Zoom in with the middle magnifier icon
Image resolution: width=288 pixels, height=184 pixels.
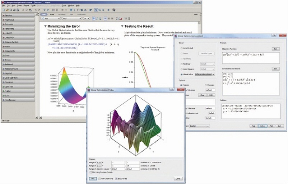(99, 10)
